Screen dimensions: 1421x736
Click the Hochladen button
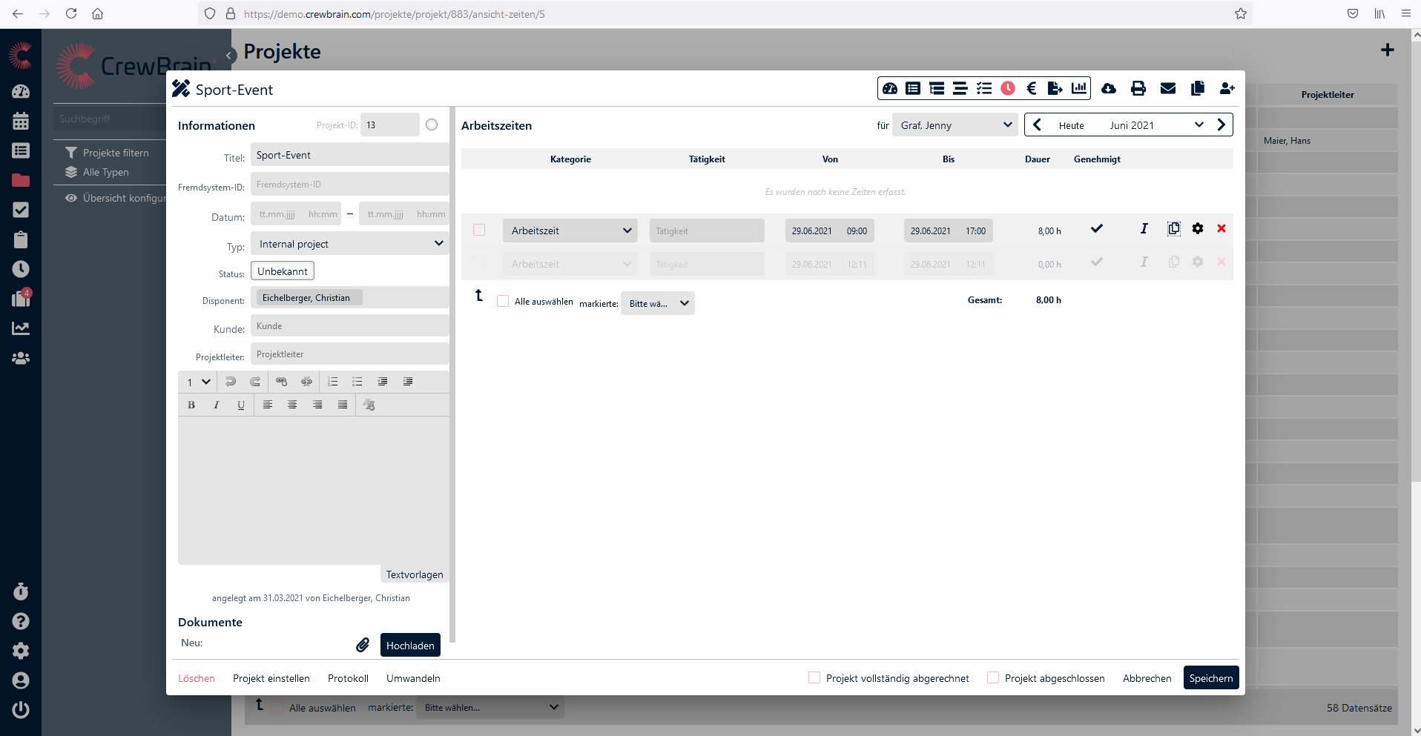click(x=410, y=645)
